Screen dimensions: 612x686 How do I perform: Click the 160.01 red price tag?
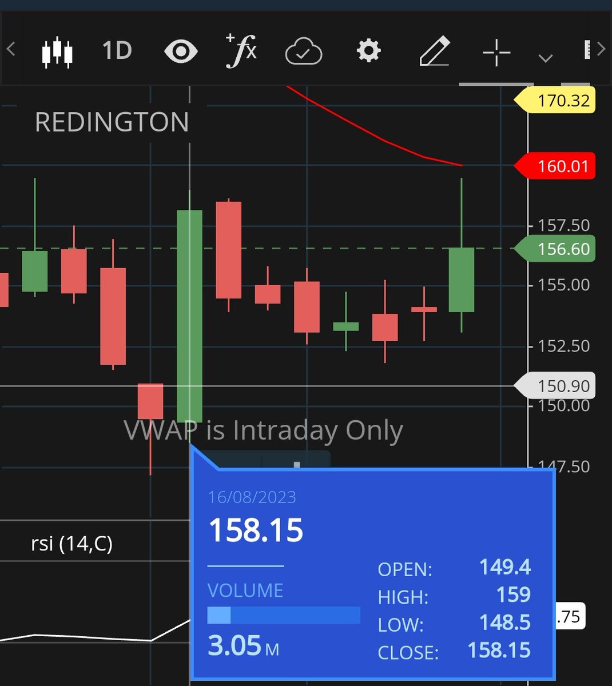[555, 166]
